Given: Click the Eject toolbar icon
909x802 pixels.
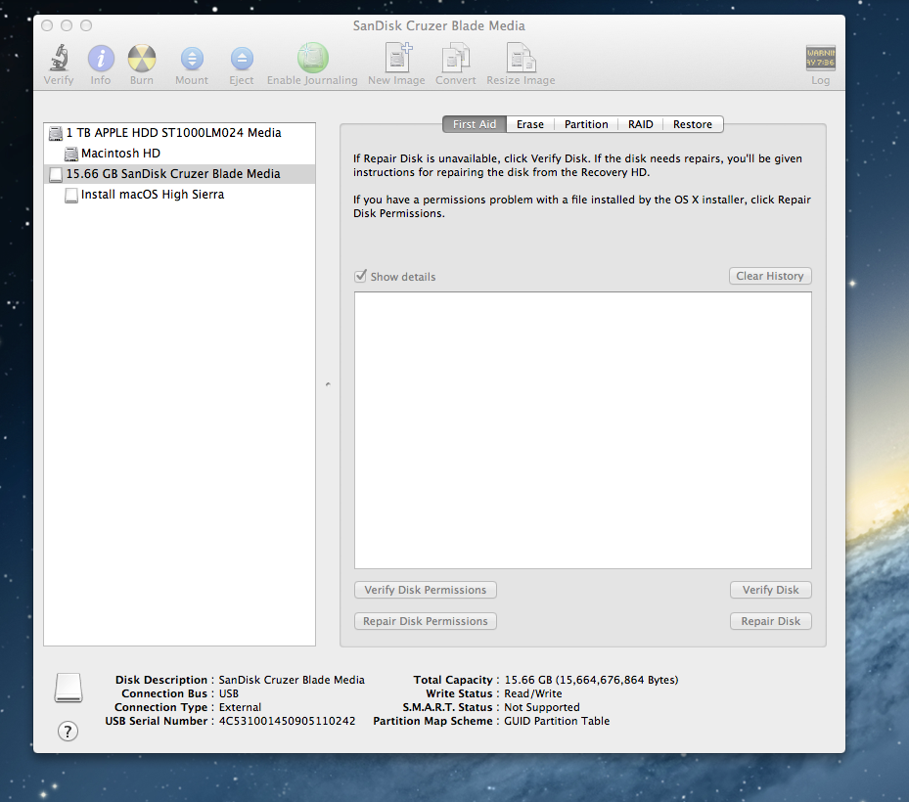Looking at the screenshot, I should (x=241, y=59).
